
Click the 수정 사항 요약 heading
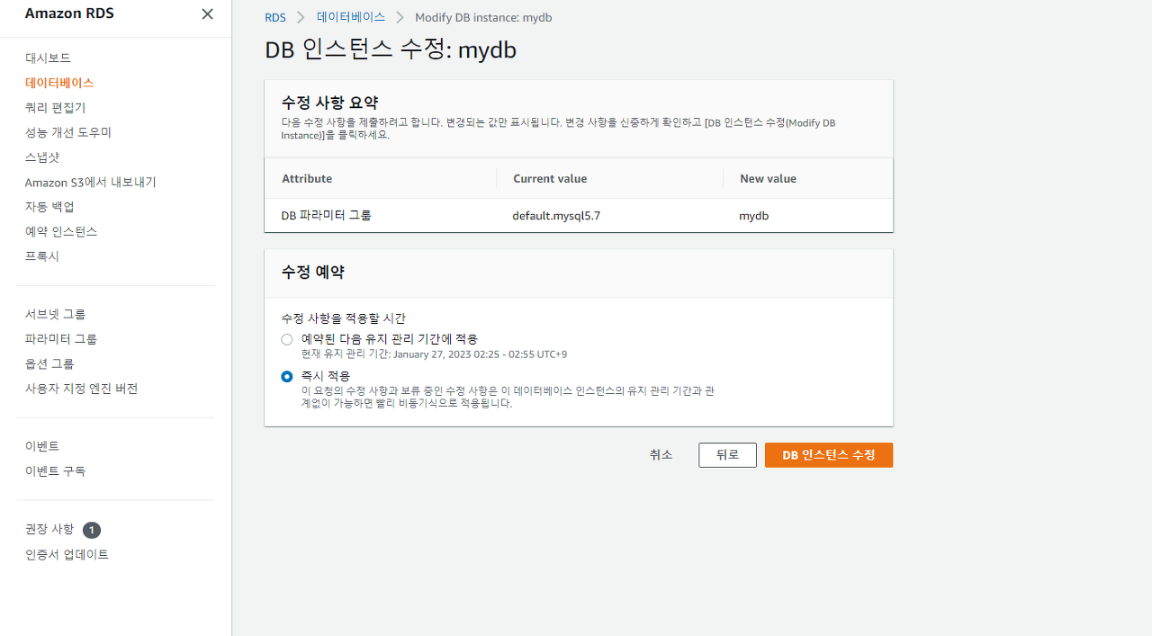coord(329,103)
